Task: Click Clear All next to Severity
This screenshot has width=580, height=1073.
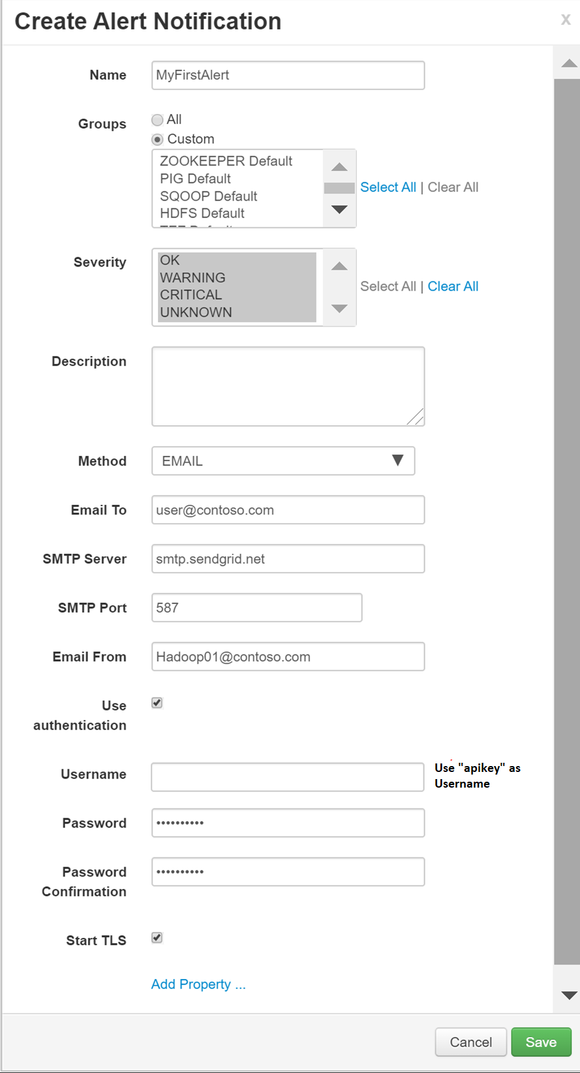Action: [x=453, y=285]
